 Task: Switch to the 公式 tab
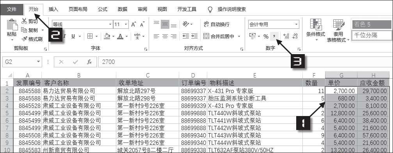[x=103, y=9]
